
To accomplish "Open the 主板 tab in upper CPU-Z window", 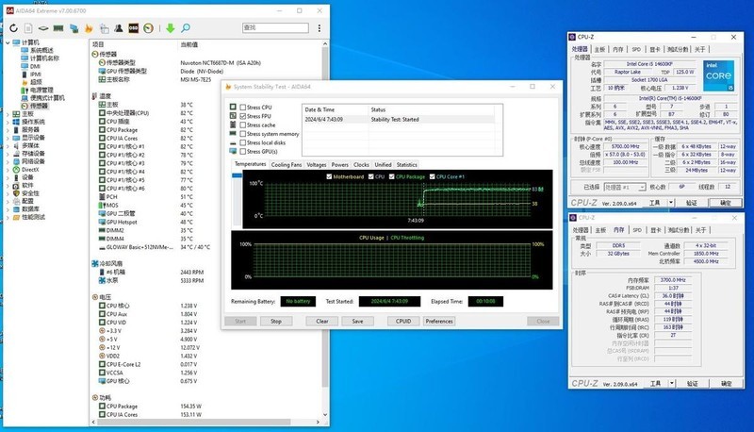I will click(x=599, y=50).
